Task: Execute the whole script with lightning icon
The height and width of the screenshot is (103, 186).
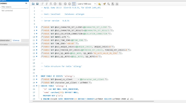Action: pyautogui.click(x=42, y=4)
